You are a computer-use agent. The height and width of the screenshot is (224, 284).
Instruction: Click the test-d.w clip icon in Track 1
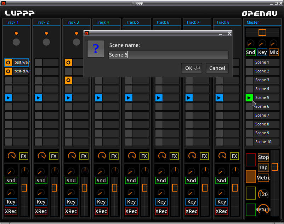(8, 71)
